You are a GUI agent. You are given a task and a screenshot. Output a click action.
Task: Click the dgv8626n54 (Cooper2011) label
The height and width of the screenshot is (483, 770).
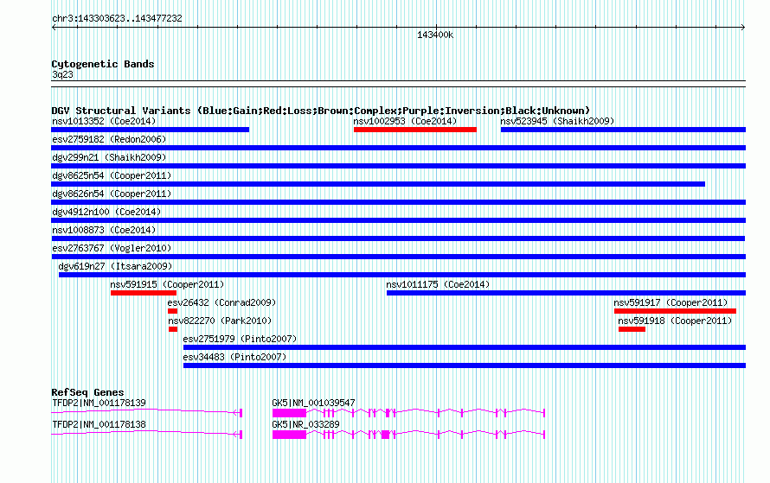tap(112, 194)
